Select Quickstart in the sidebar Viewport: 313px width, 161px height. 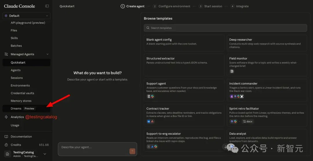[26, 63]
